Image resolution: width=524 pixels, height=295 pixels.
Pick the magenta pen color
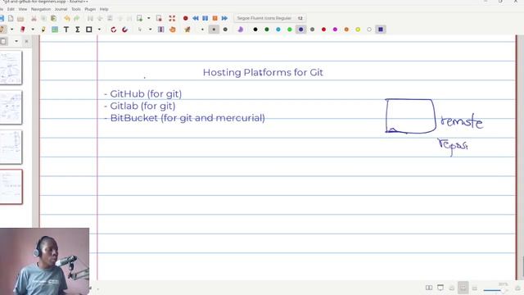tap(335, 29)
